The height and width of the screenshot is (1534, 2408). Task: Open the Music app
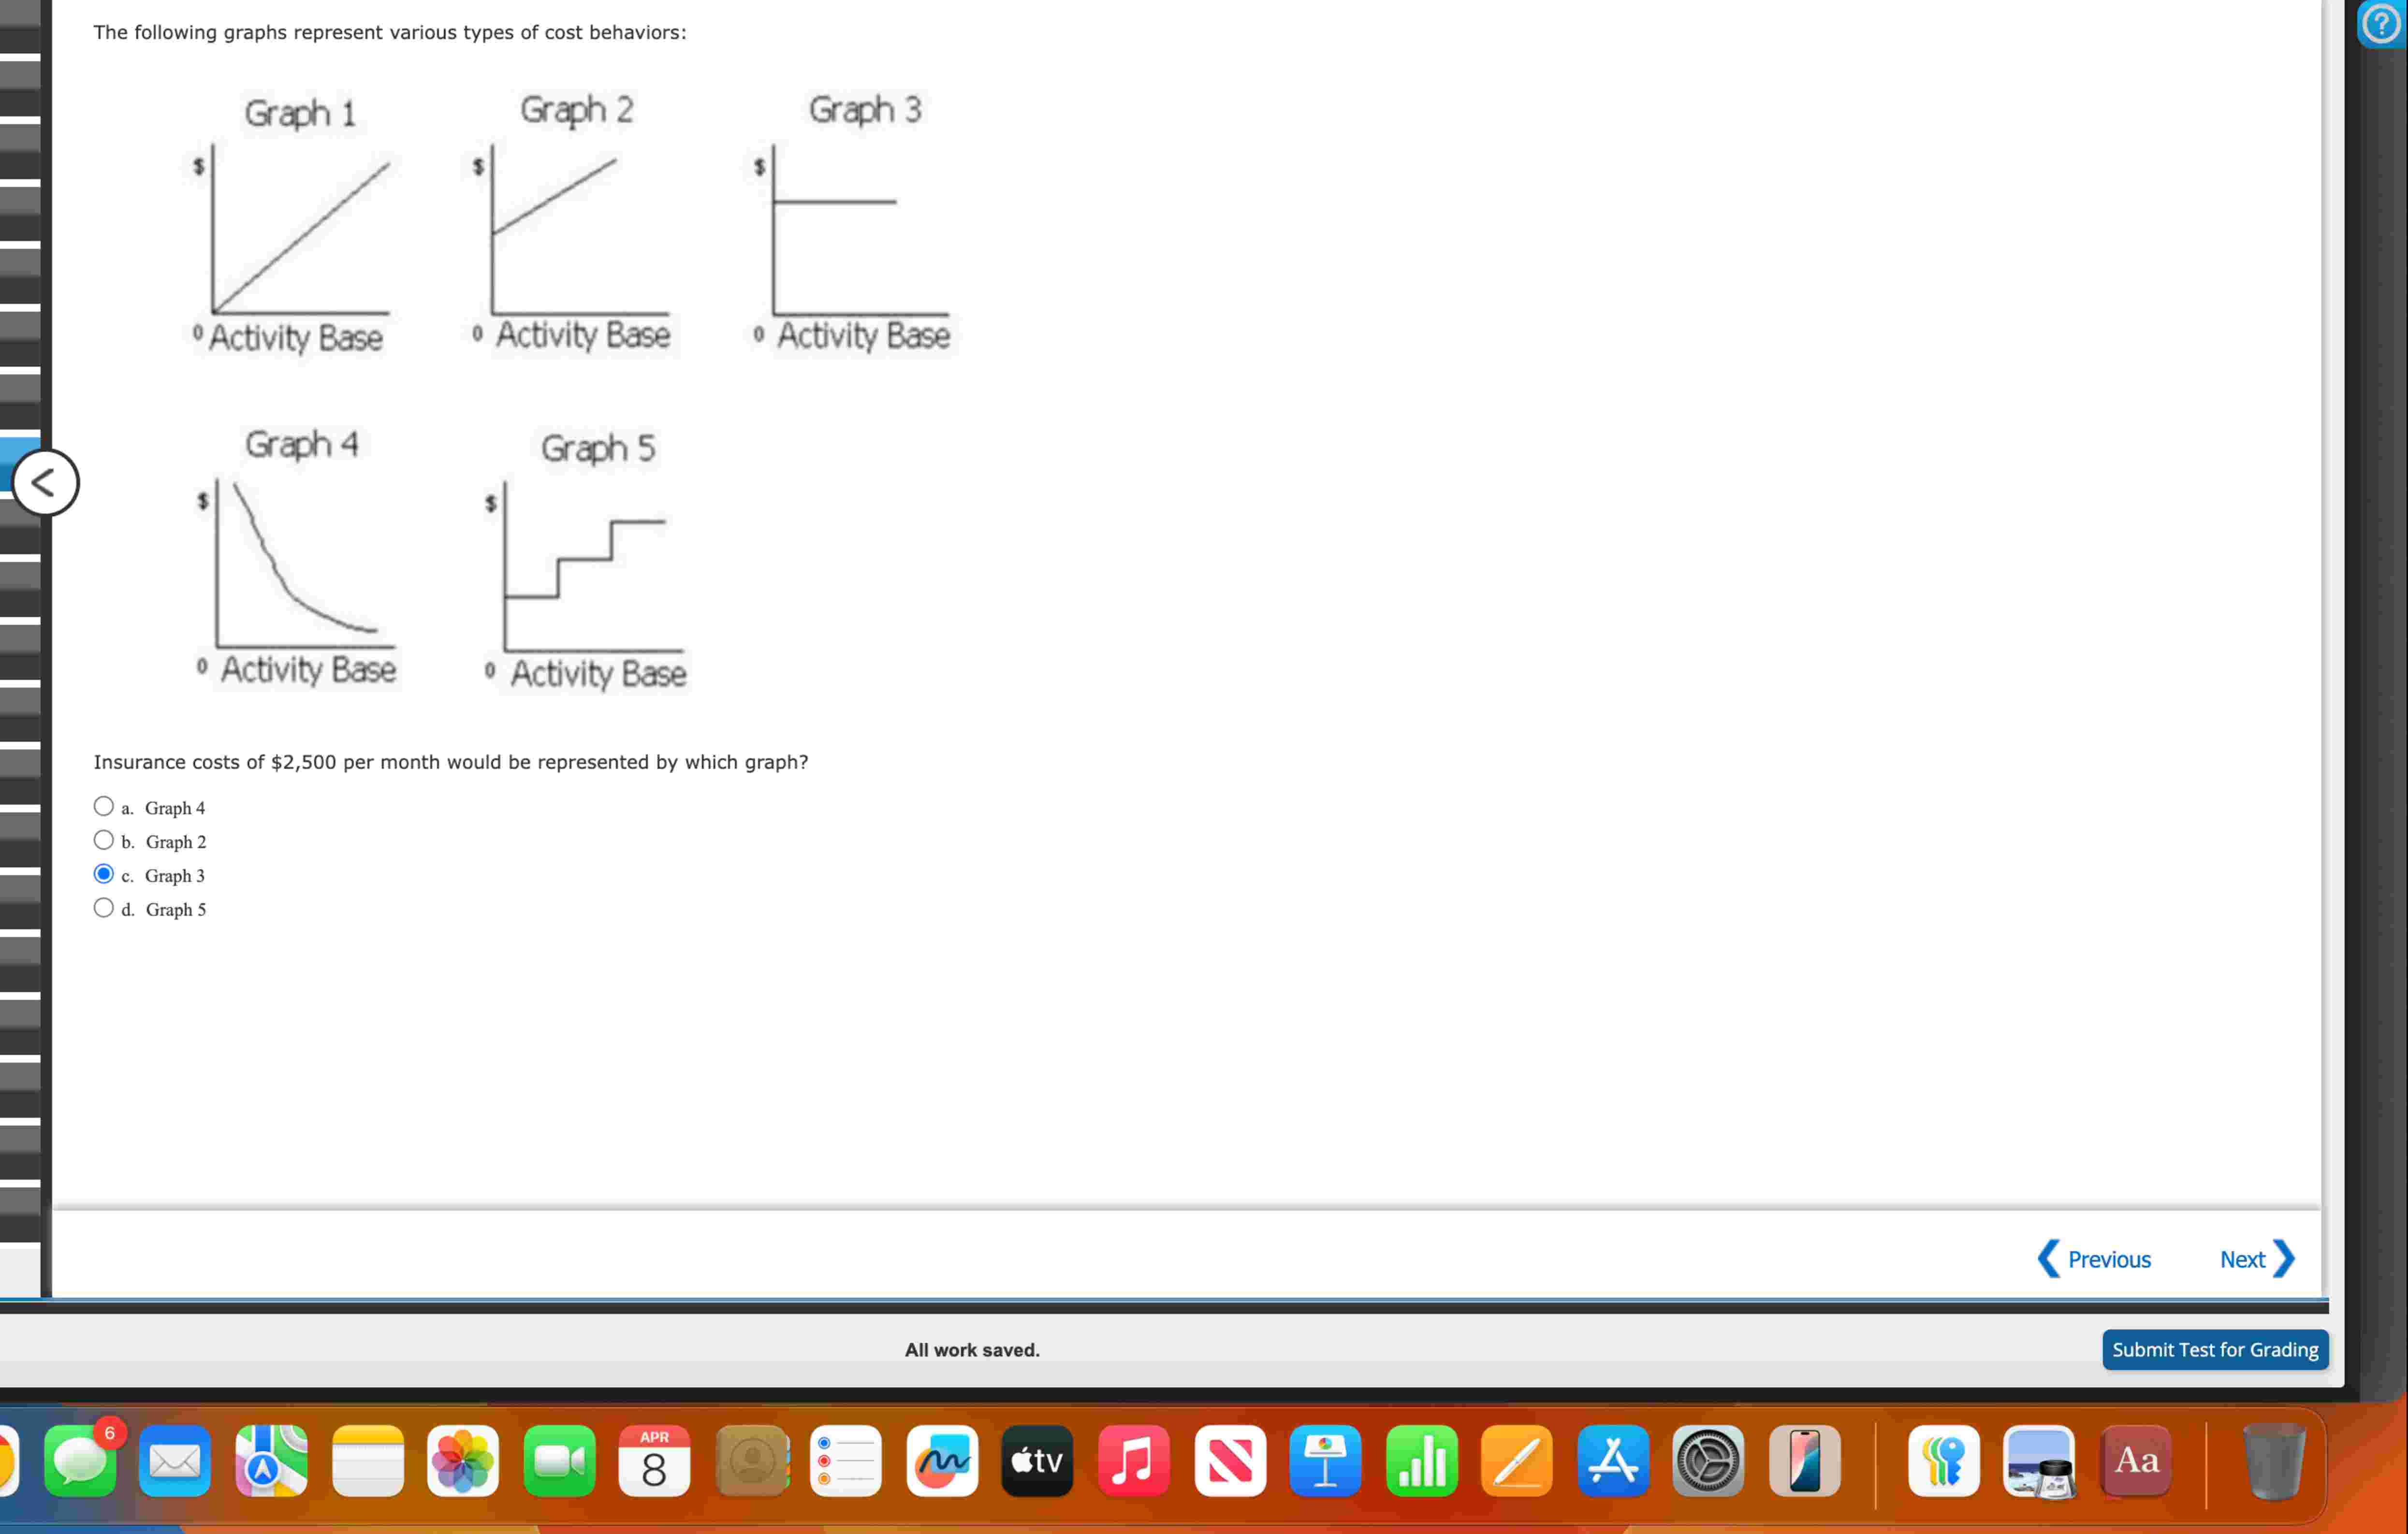[1133, 1461]
